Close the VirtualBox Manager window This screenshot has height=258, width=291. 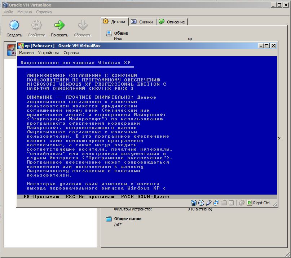(x=286, y=5)
